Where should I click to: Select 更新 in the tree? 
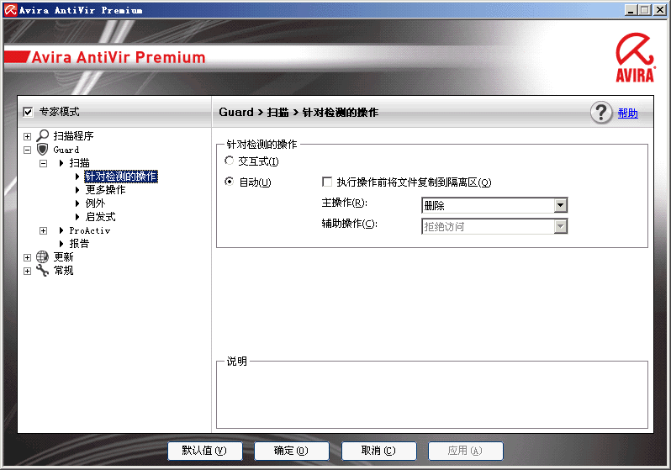point(63,256)
